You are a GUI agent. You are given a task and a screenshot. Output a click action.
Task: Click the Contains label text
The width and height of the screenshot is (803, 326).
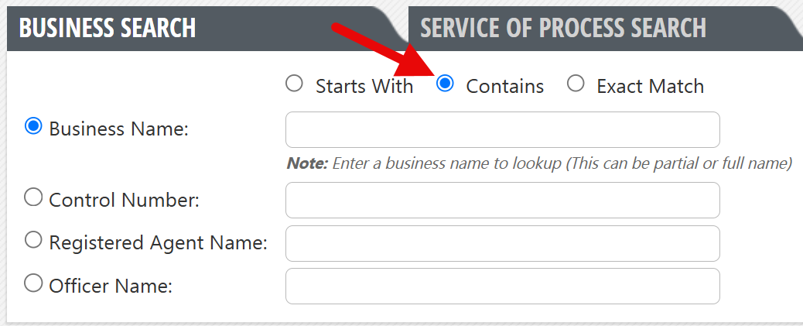505,86
